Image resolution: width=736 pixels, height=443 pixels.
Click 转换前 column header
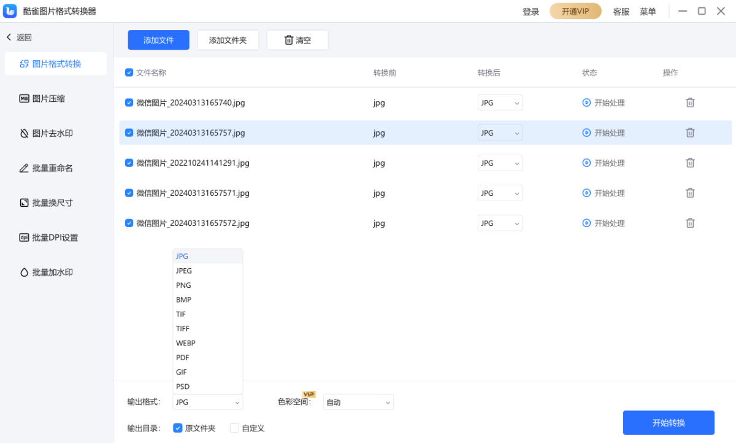[x=385, y=72]
